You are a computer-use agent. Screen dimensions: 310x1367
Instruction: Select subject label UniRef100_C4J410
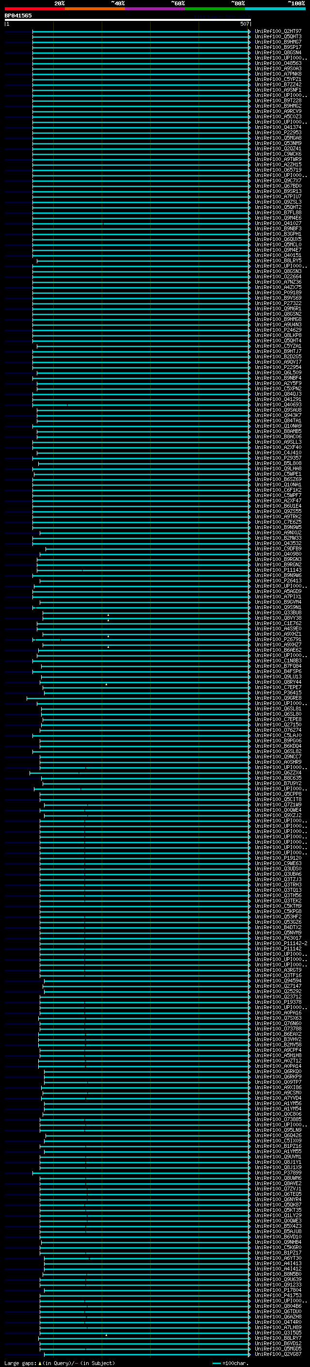click(278, 452)
